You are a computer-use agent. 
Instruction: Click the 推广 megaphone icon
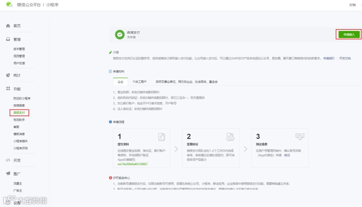pos(8,174)
